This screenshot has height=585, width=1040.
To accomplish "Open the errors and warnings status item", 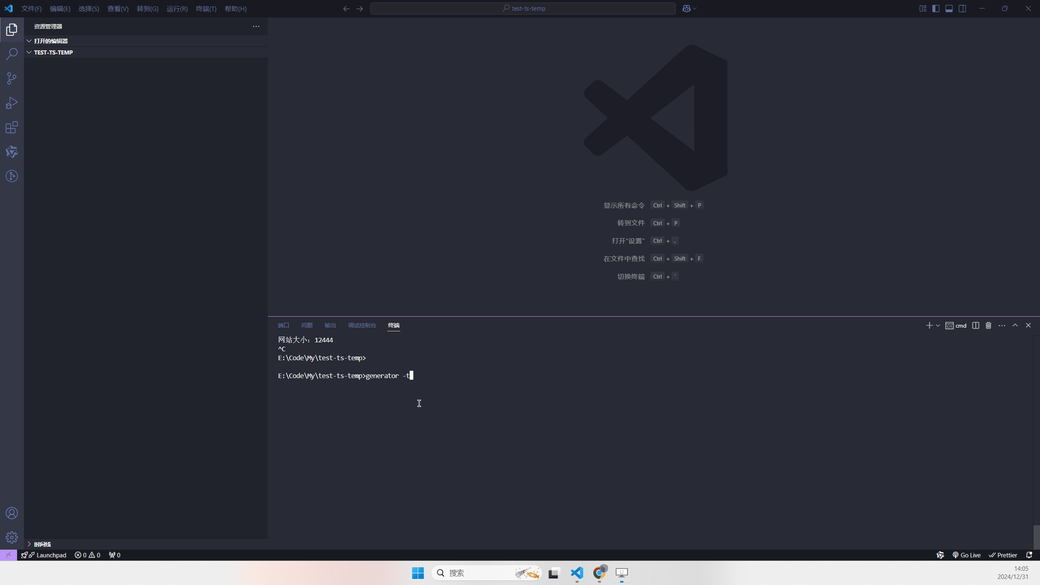I will tap(87, 555).
